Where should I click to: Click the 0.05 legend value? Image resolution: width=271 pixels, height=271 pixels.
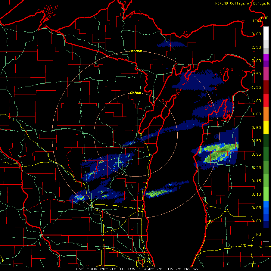pyautogui.click(x=256, y=208)
